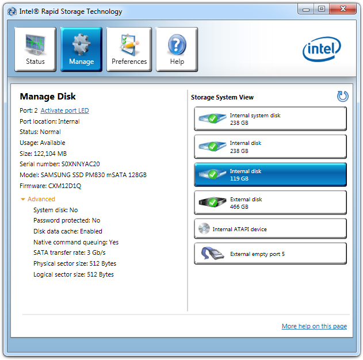Open More help on this page
Screen dimensions: 363x360
[x=314, y=326]
